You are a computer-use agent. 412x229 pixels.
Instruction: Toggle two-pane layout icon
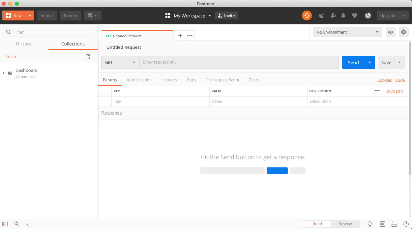pos(382,224)
